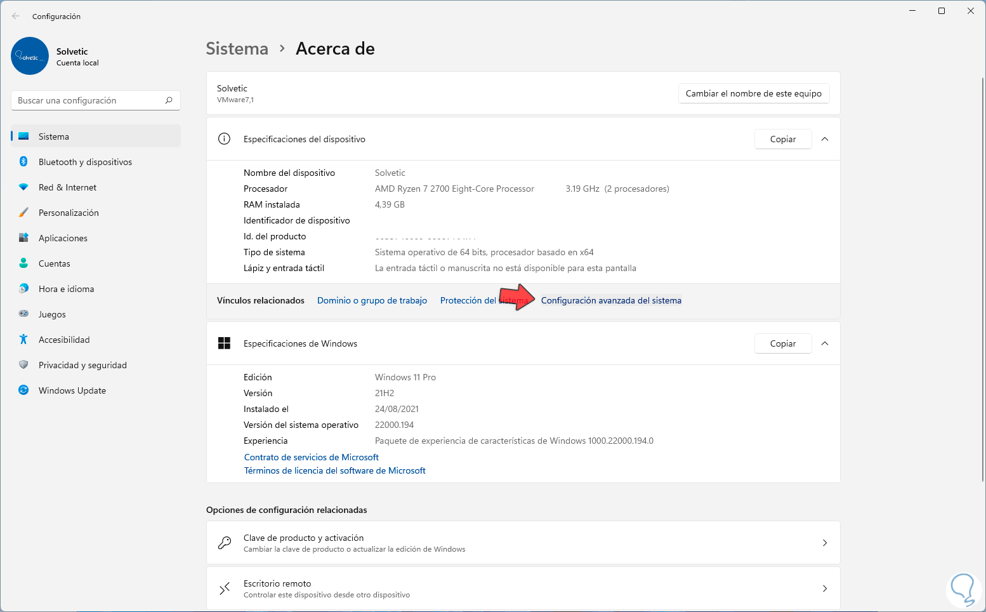Open Personalización via its paintbrush icon
The image size is (986, 612).
(23, 213)
